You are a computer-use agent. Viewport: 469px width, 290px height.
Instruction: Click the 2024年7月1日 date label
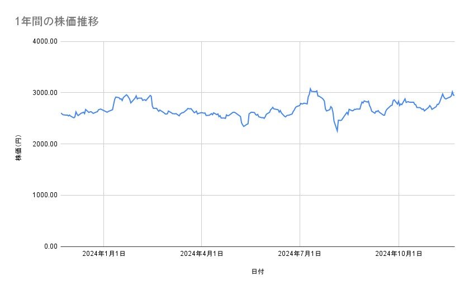(x=300, y=254)
